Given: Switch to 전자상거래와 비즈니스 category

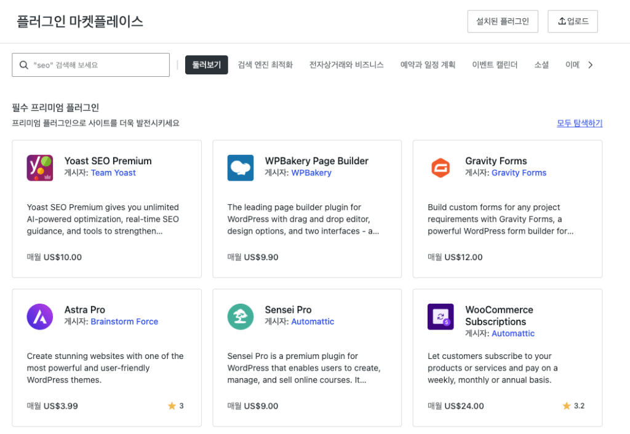Looking at the screenshot, I should [x=346, y=65].
